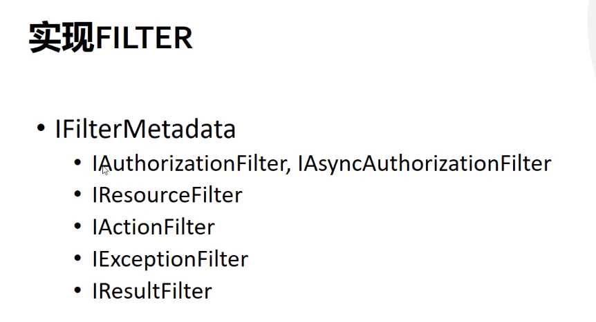
Task: Select the IResourceFilter item
Action: 167,195
